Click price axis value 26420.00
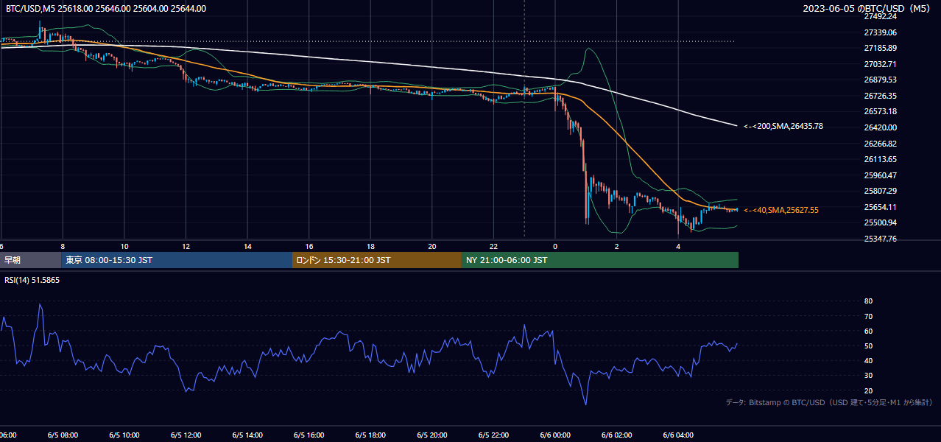Viewport: 941px width, 442px height. (881, 127)
